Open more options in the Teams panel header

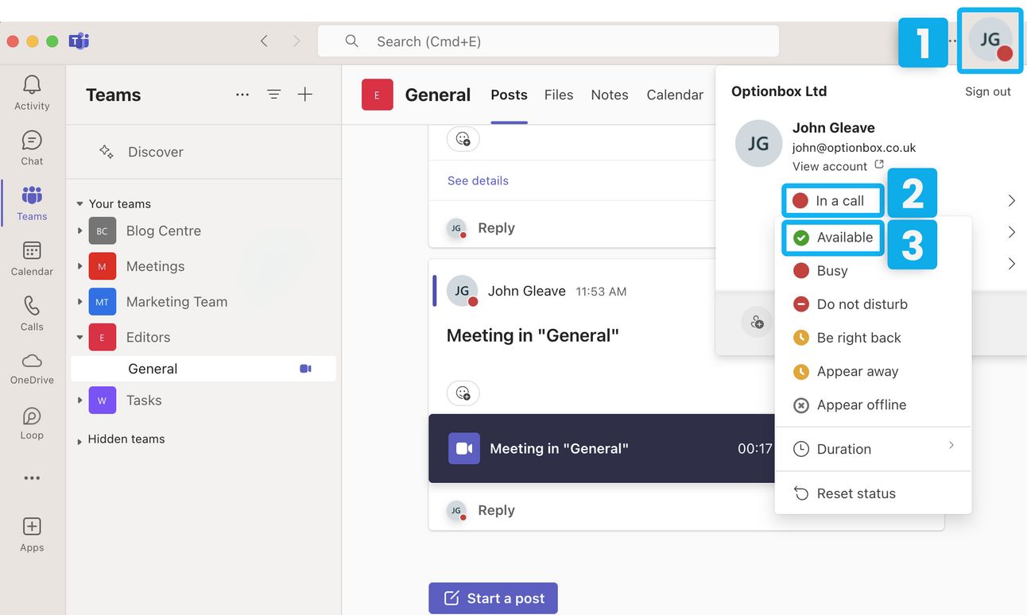click(x=242, y=95)
